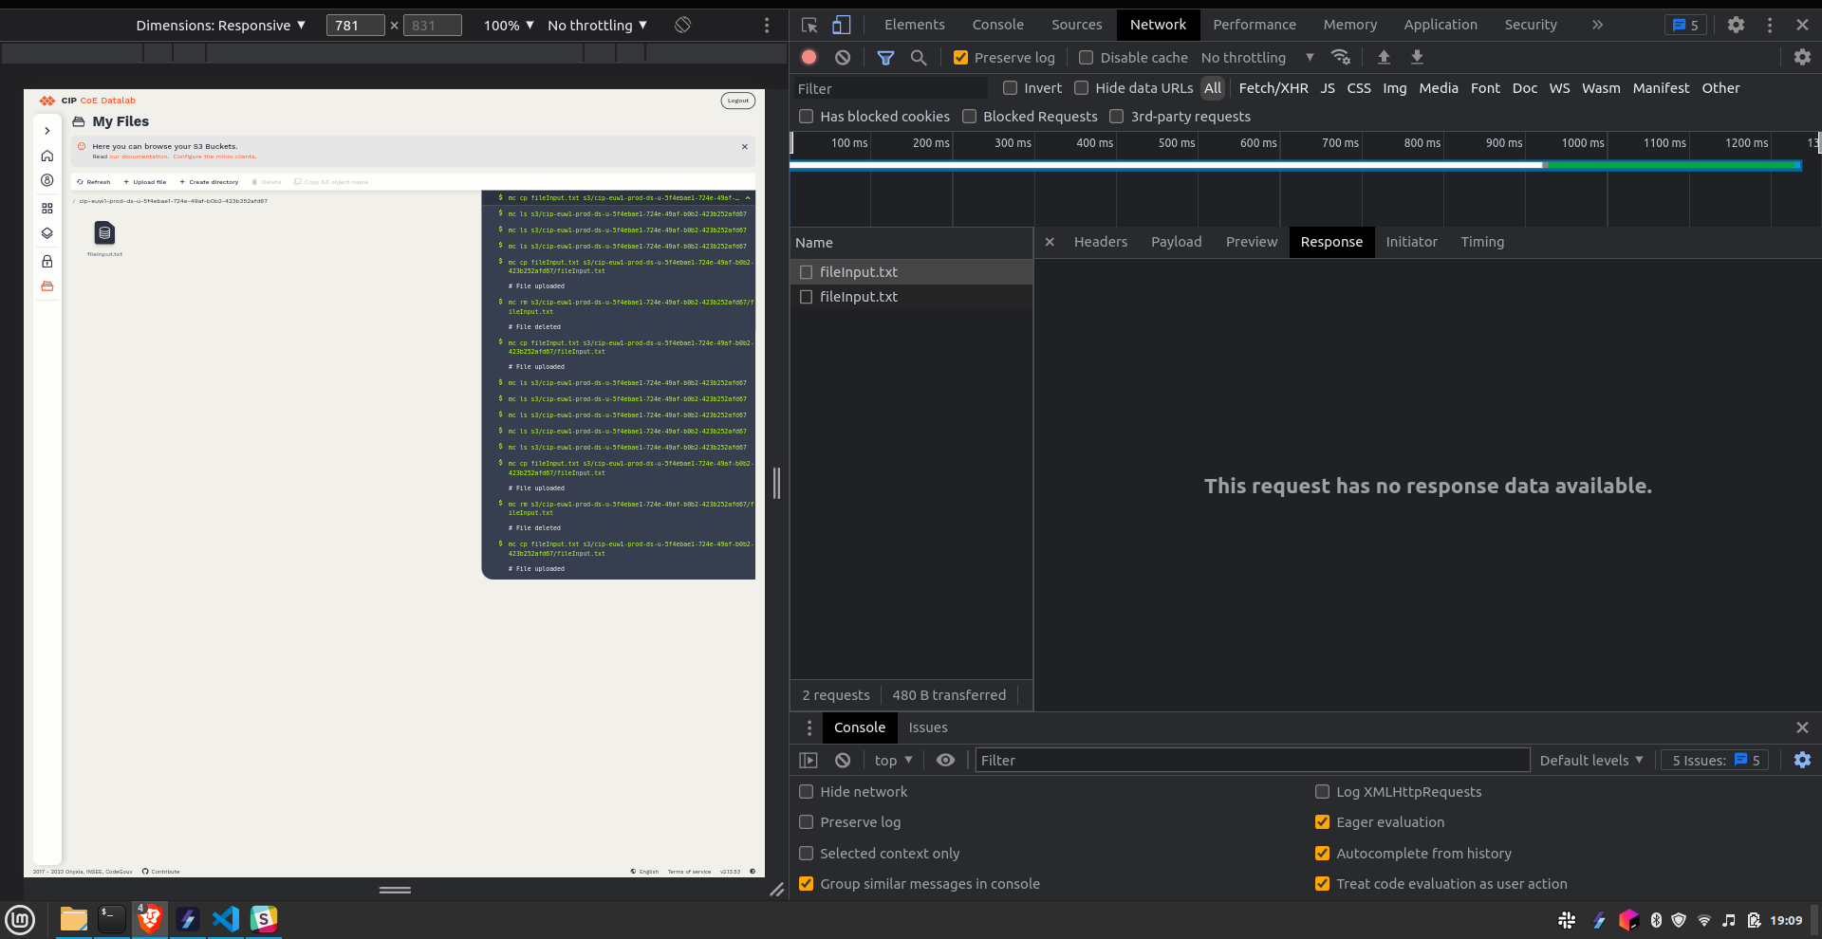This screenshot has width=1822, height=939.
Task: Open the Payload tab for fileInput.txt
Action: (1176, 242)
